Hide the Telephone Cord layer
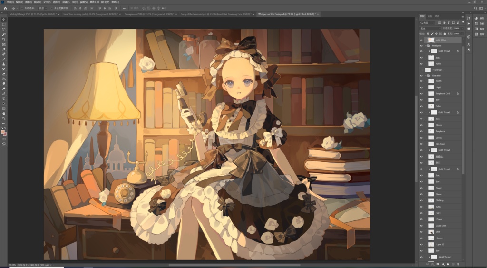Image resolution: width=487 pixels, height=268 pixels. tap(421, 94)
